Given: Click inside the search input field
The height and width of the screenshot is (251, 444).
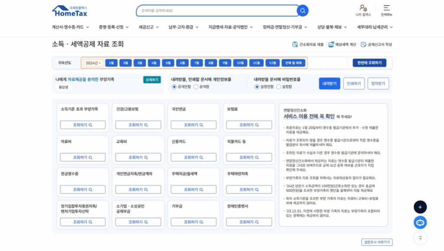Looking at the screenshot, I should coord(212,10).
